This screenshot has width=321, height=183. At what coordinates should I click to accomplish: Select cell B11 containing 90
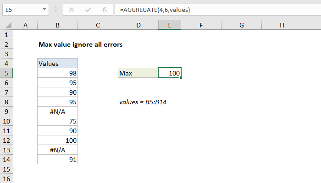pos(57,131)
